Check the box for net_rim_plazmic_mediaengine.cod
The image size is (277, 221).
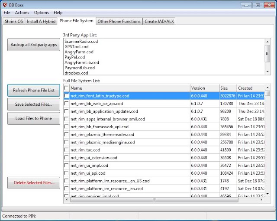pos(66,142)
